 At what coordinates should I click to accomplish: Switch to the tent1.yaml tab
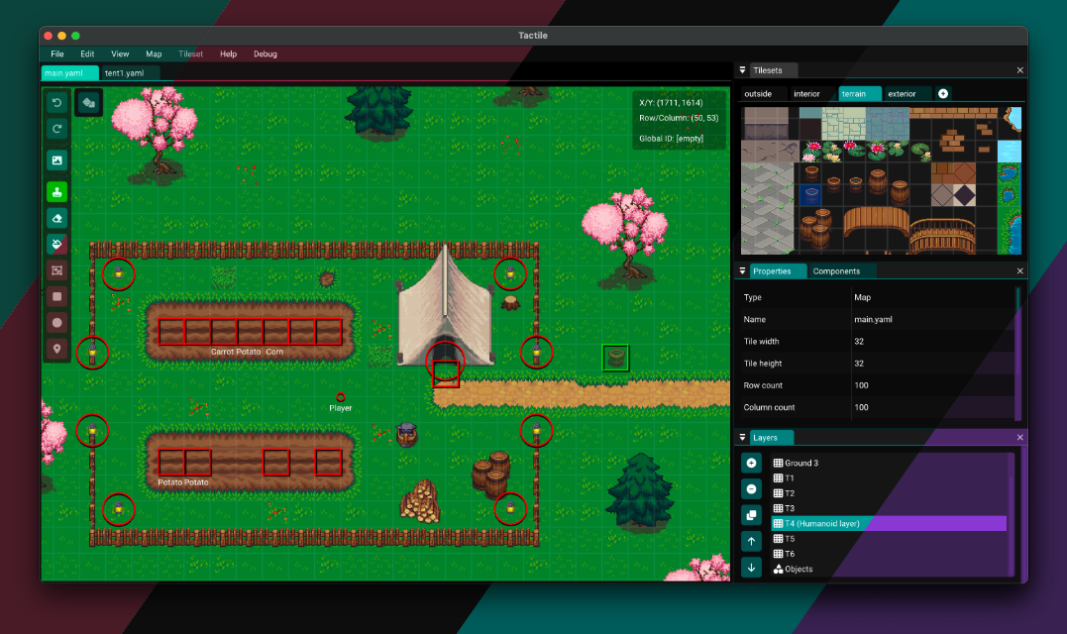pos(124,73)
